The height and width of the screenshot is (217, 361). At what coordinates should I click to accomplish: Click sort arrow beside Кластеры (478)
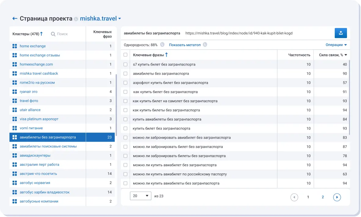click(42, 34)
